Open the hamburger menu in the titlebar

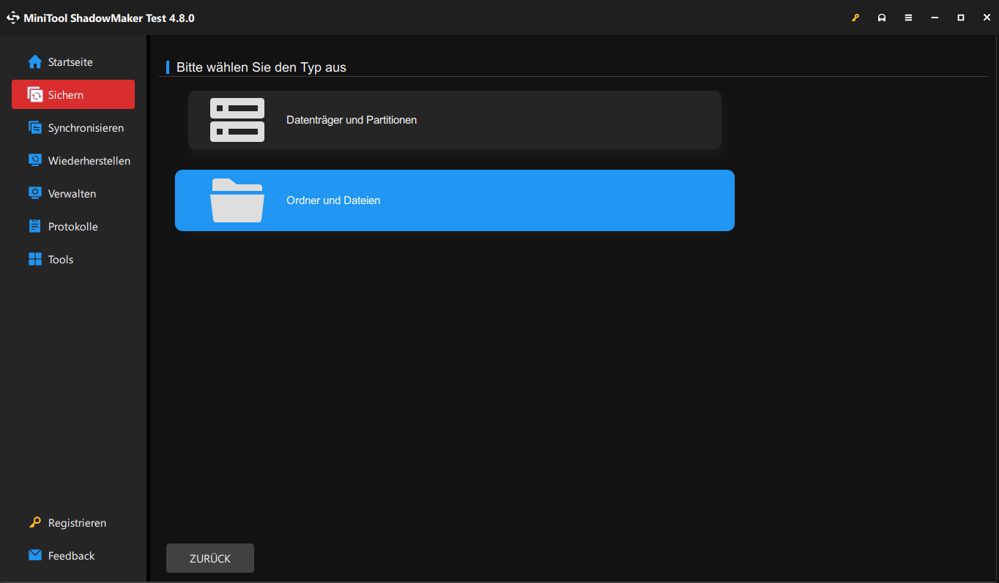pyautogui.click(x=907, y=17)
